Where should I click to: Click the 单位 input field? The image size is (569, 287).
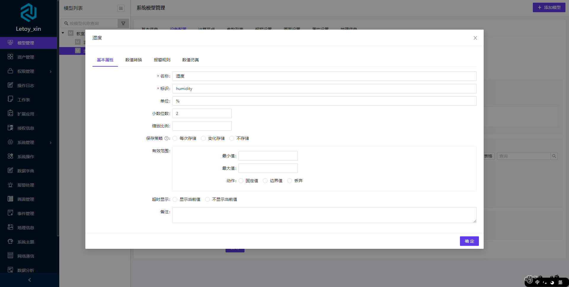325,101
